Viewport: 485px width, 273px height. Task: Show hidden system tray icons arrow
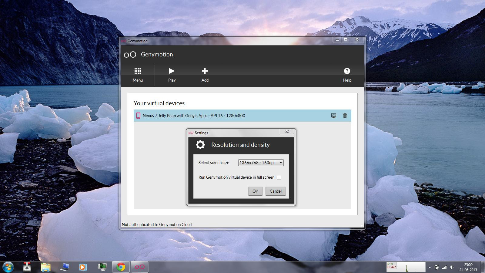[x=430, y=267]
